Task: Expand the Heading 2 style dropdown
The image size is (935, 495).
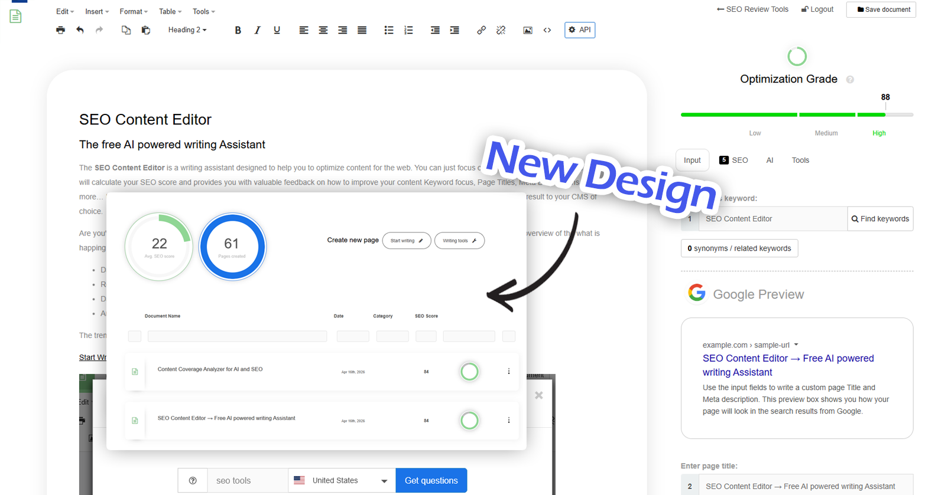Action: 187,30
